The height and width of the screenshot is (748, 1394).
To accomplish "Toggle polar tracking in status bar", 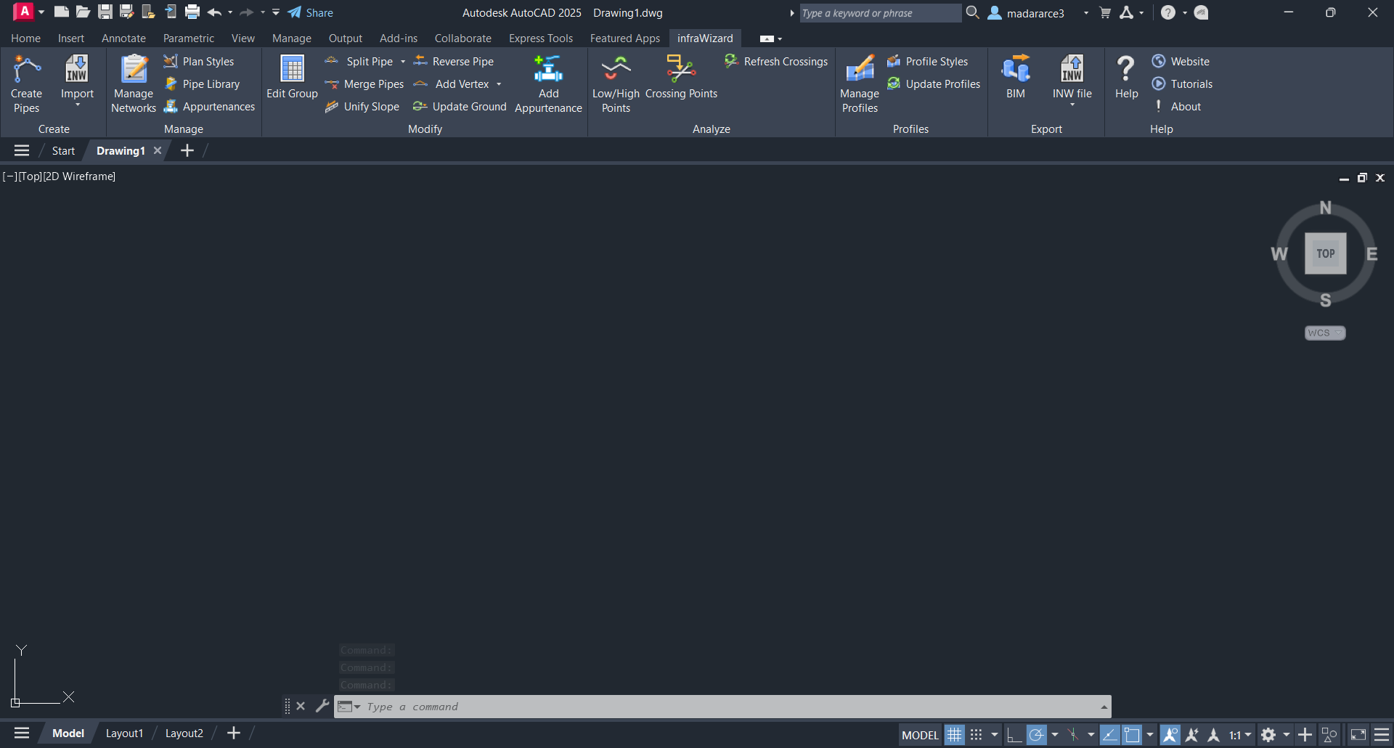I will (x=1037, y=735).
